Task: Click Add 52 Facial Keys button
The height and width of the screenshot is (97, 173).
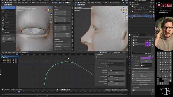Action: [x=143, y=72]
